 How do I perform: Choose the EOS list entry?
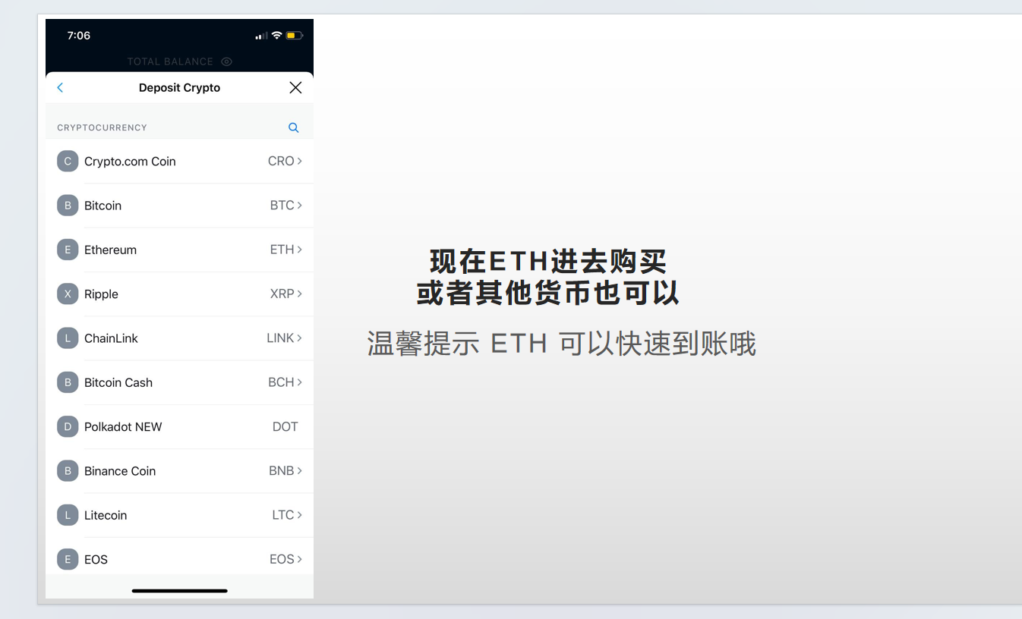96,560
